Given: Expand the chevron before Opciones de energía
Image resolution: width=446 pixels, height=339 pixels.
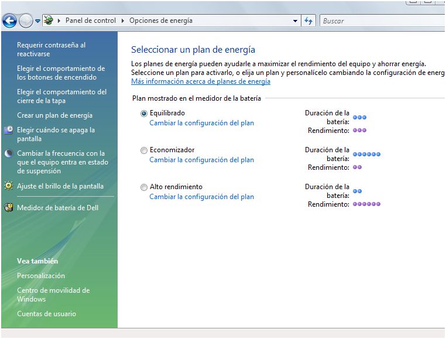Looking at the screenshot, I should [x=122, y=20].
